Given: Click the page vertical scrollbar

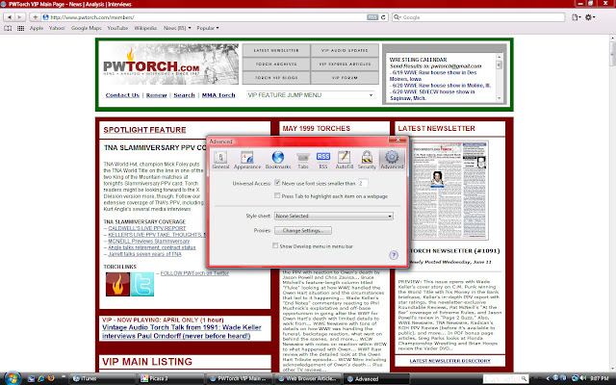Looking at the screenshot, I should [612, 202].
